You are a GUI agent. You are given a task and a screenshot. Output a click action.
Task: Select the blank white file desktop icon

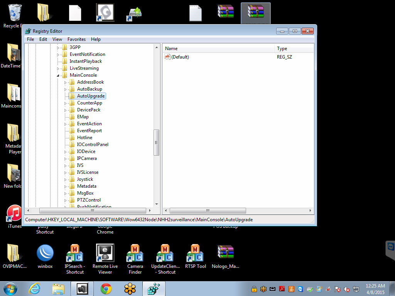click(x=75, y=13)
